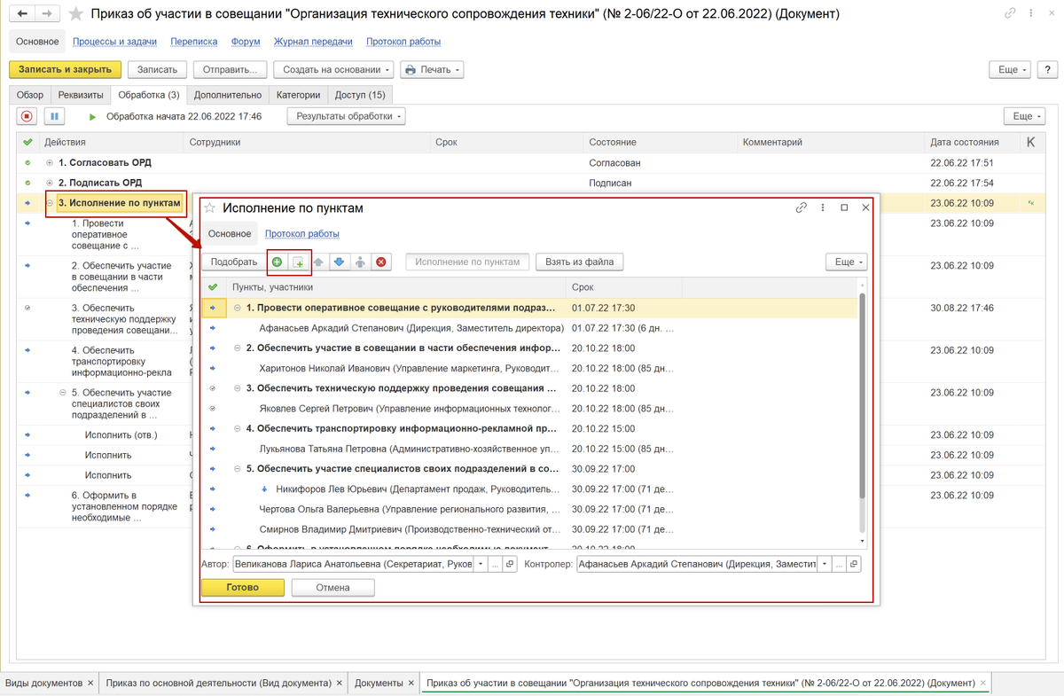1064x696 pixels.
Task: Delete selected item with red X icon
Action: tap(380, 262)
